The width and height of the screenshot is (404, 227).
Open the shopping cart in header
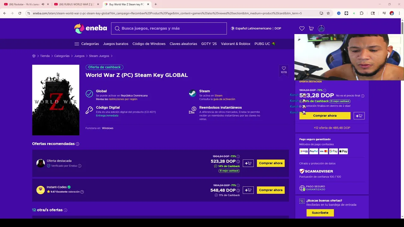[311, 28]
